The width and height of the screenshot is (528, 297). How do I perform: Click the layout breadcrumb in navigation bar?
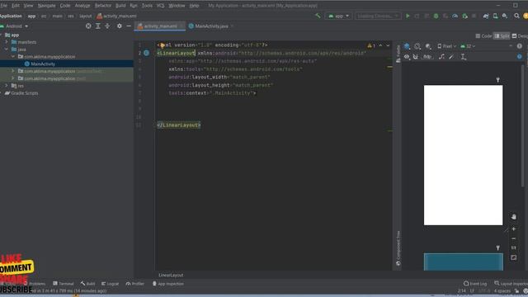86,16
